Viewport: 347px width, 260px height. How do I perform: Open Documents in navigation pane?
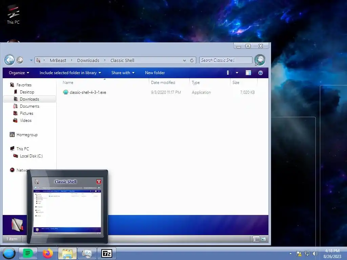(x=29, y=106)
